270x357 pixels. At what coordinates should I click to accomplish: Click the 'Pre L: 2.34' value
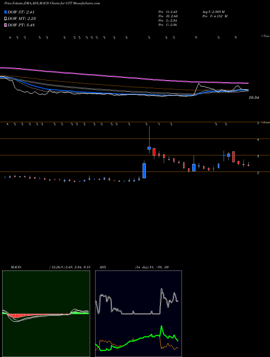pos(168,21)
